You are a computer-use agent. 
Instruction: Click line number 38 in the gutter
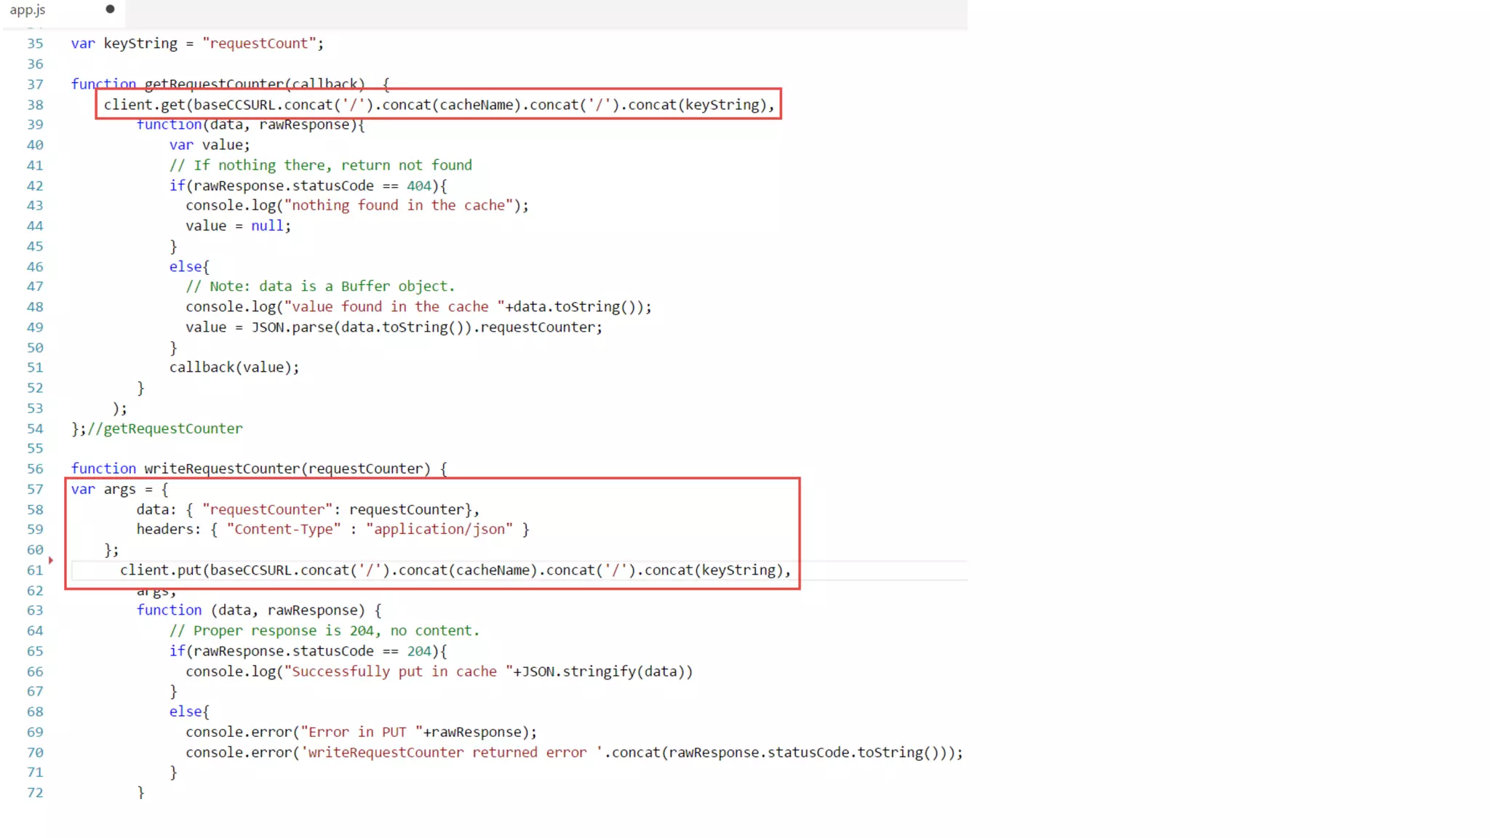[35, 105]
